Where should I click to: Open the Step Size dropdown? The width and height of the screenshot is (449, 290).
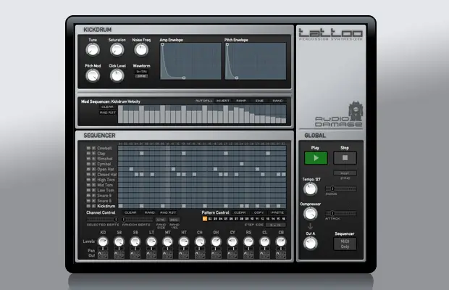[275, 225]
